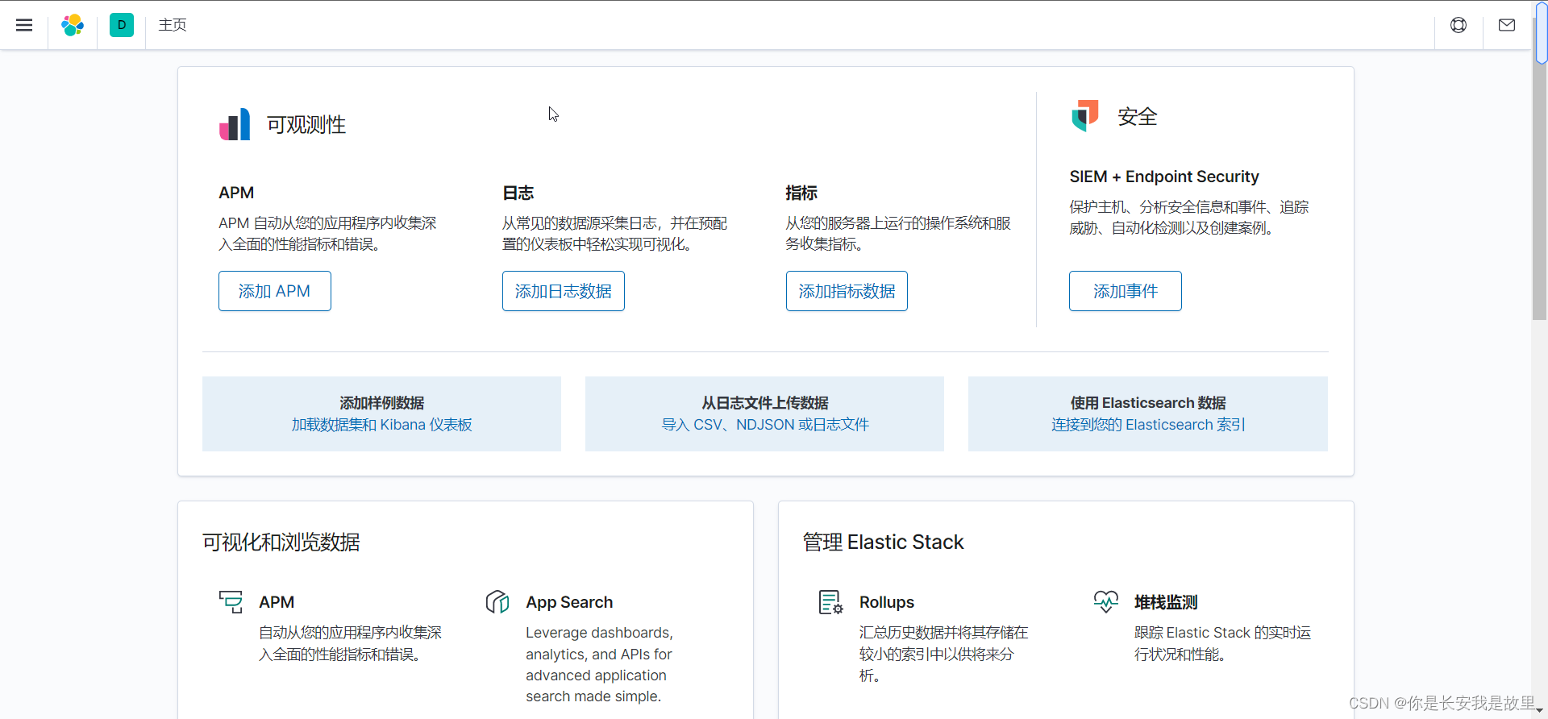
Task: Open the newsfeed mail icon
Action: [1507, 25]
